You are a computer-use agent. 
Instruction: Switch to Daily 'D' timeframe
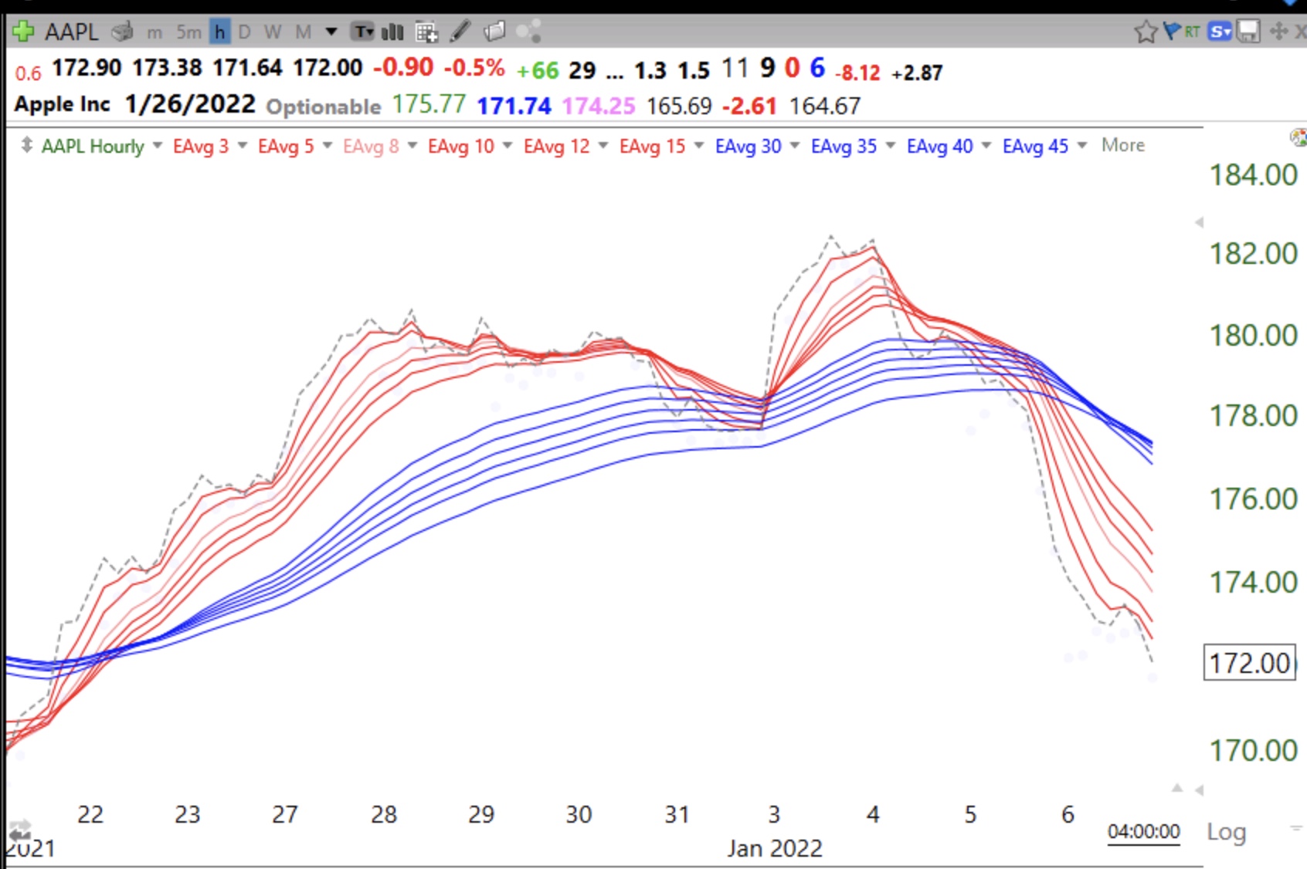244,32
